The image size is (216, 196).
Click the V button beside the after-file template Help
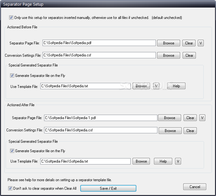tap(178, 161)
